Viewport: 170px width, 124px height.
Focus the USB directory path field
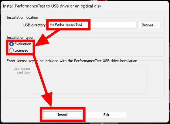tap(92, 25)
